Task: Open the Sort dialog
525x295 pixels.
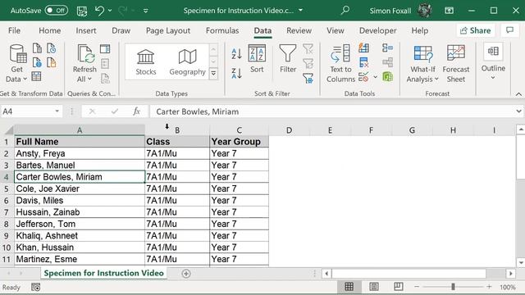Action: click(x=257, y=59)
